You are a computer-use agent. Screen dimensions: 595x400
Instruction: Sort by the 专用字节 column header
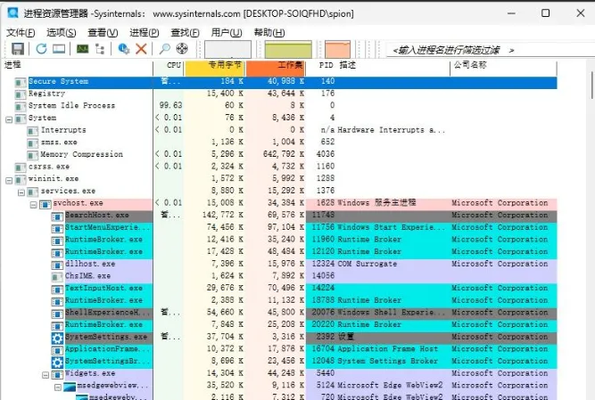tap(215, 67)
